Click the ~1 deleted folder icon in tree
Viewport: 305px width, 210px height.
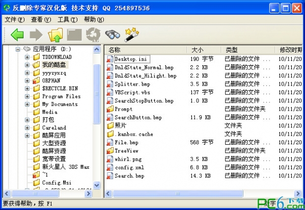pos(36,175)
